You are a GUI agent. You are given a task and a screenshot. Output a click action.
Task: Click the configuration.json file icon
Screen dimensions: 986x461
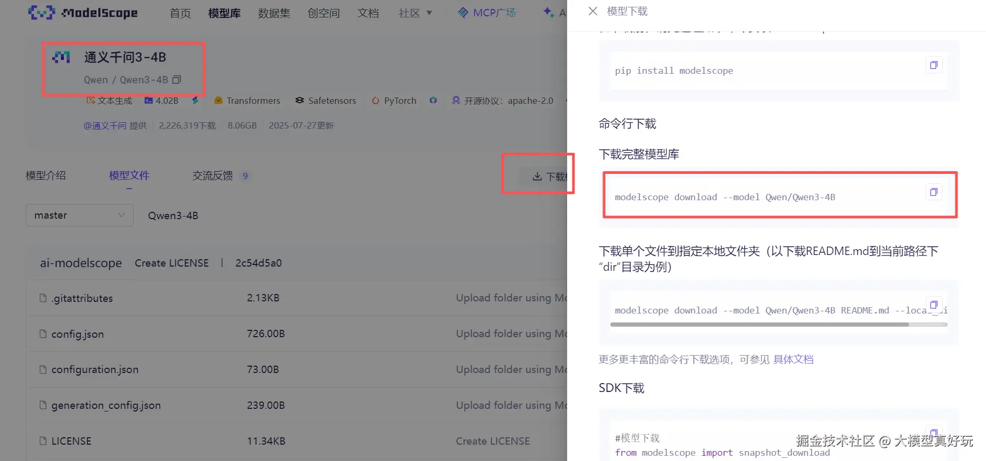[43, 370]
